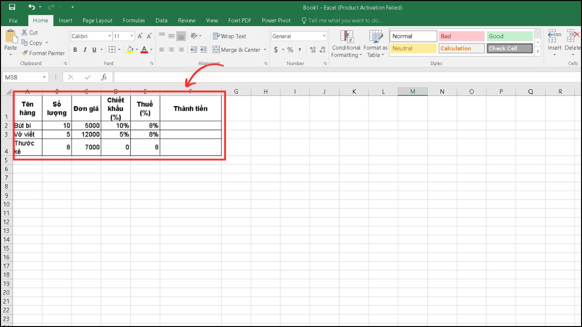Open the fill color dropdown arrow
Screen dimensions: 582x327
pyautogui.click(x=137, y=49)
